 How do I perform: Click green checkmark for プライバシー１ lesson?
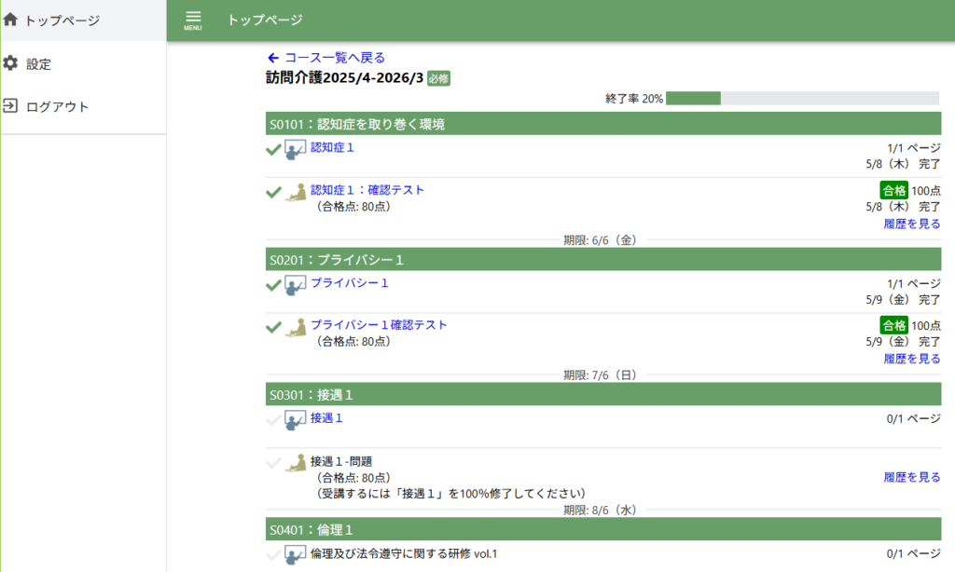[x=273, y=285]
